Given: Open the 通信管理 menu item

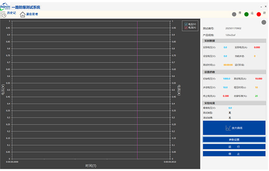Looking at the screenshot, I should 32,14.
